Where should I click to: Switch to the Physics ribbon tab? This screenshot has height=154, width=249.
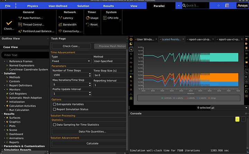coord(33,6)
